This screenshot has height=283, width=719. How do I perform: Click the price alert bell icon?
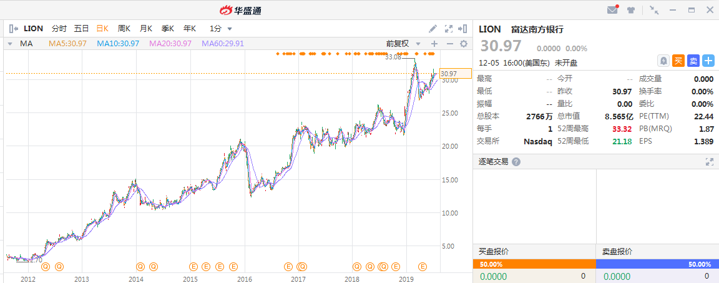(x=663, y=61)
